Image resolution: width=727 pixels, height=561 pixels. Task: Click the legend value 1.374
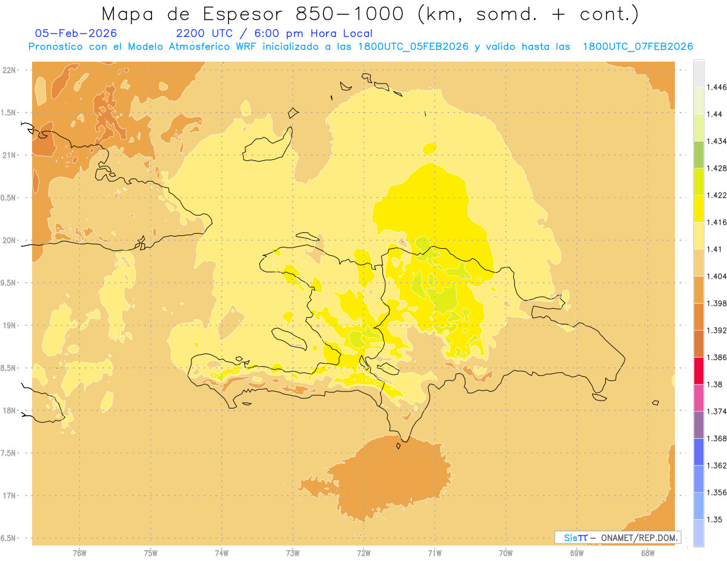(718, 412)
